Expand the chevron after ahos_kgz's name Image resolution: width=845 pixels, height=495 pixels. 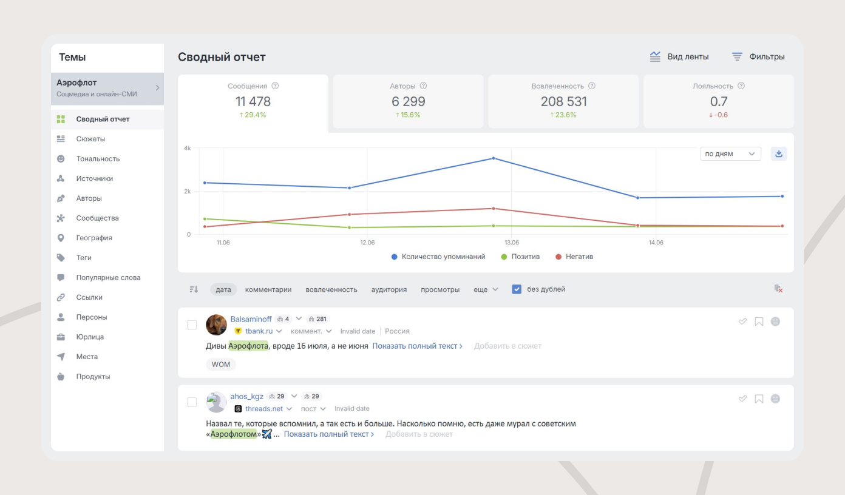pos(294,396)
